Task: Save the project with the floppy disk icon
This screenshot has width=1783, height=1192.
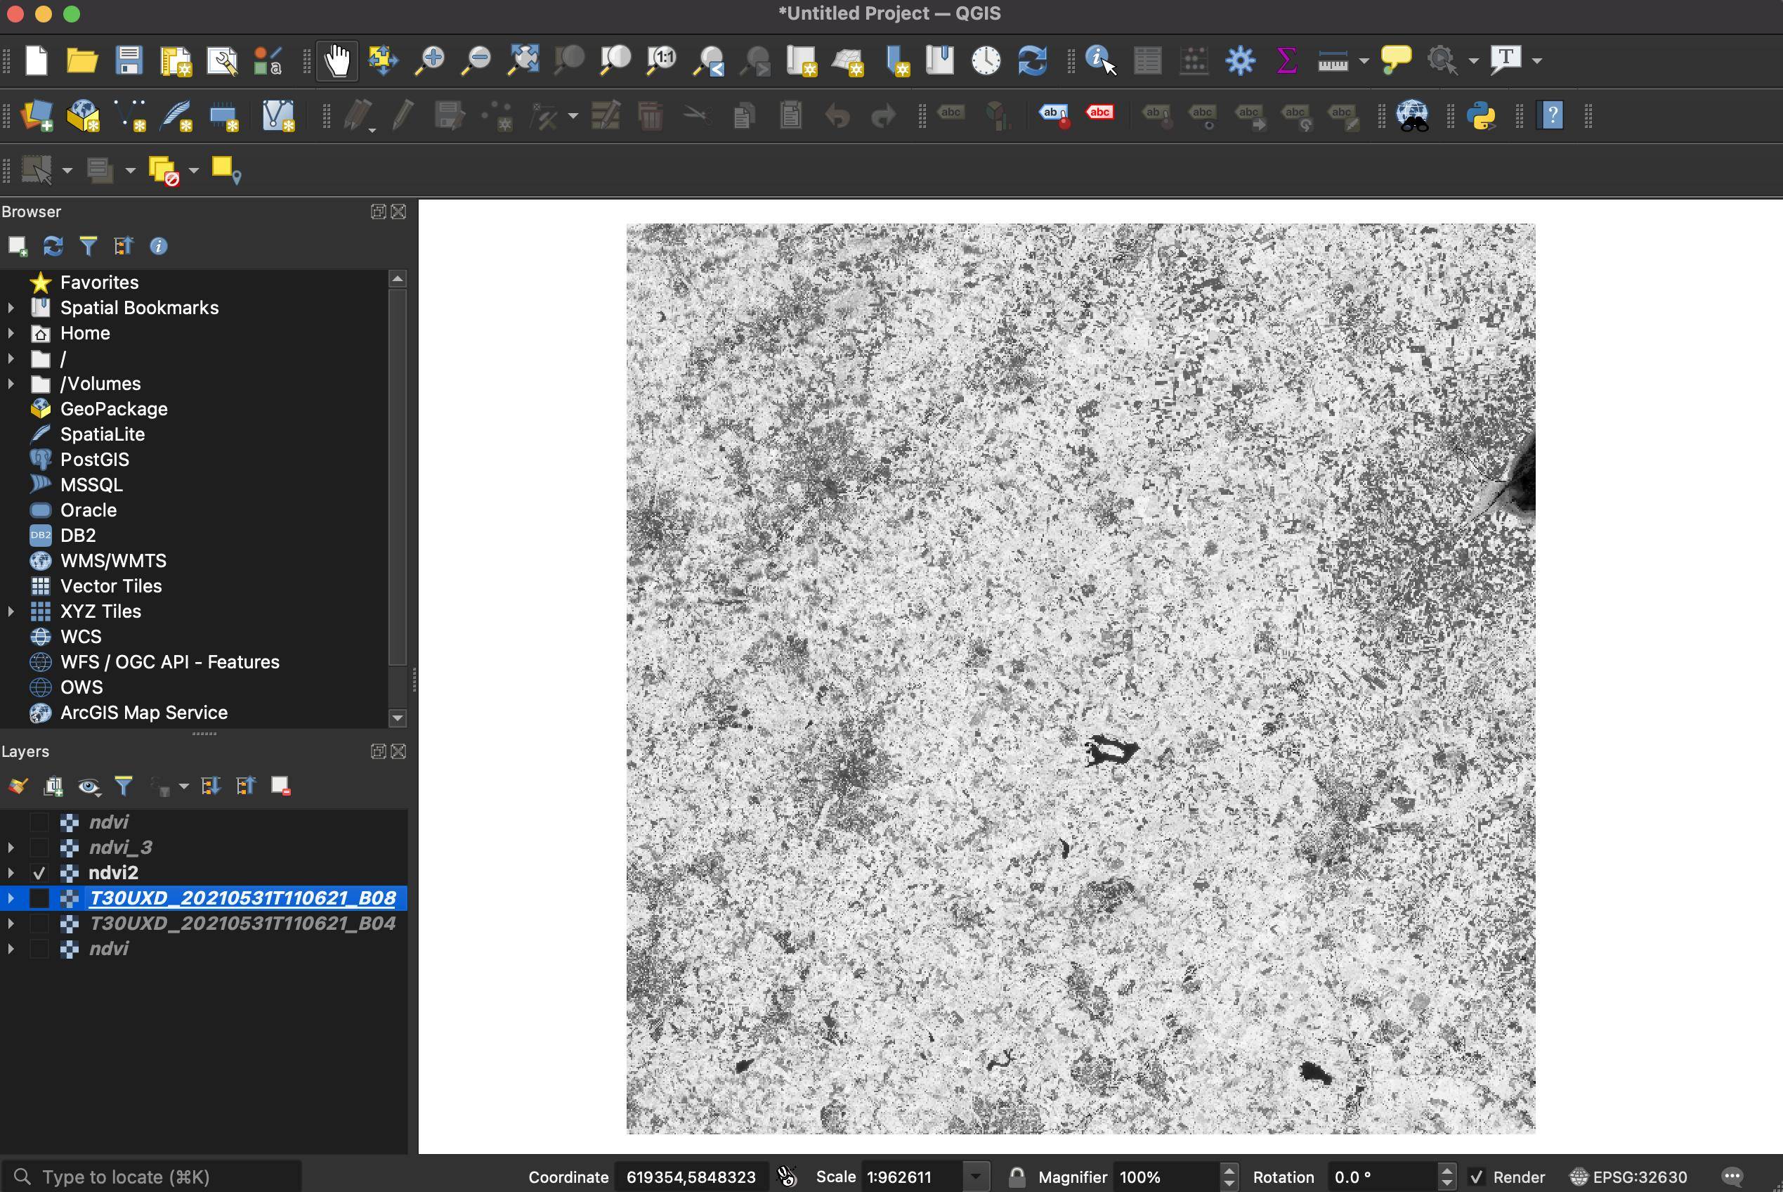Action: [x=129, y=60]
